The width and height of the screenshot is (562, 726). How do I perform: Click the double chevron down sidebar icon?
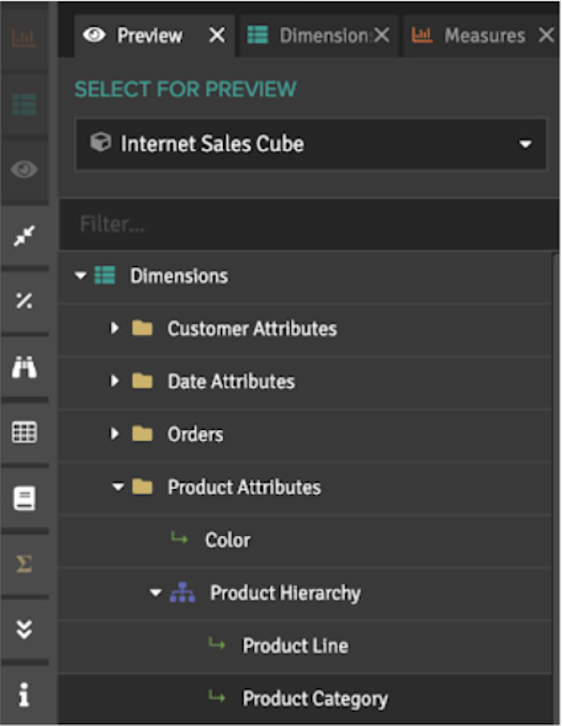(x=24, y=629)
